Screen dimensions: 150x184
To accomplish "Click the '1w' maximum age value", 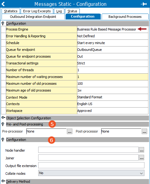I will coord(79,91).
